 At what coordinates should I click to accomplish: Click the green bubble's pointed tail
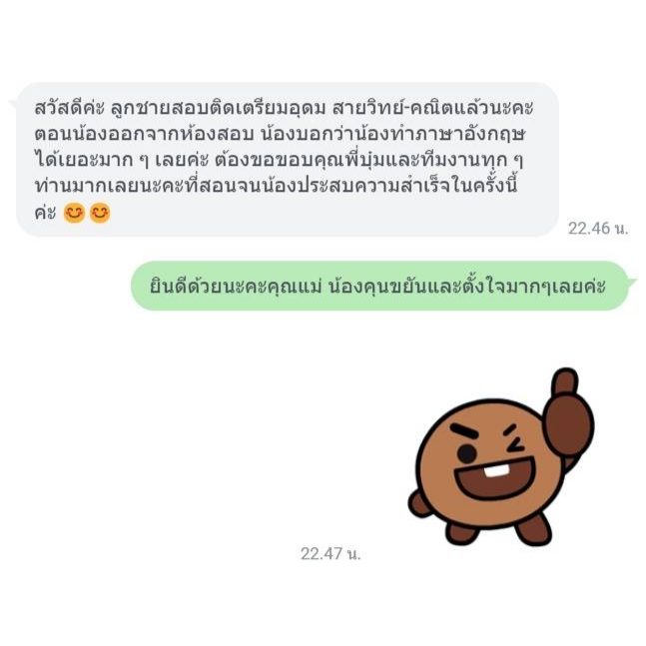pos(631,282)
